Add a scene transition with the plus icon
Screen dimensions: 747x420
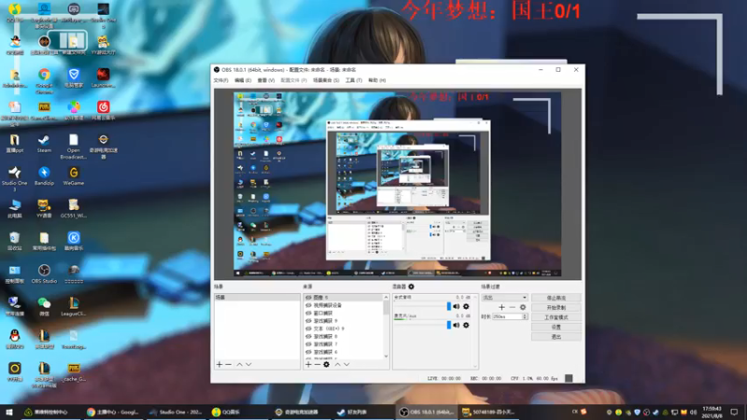(501, 307)
